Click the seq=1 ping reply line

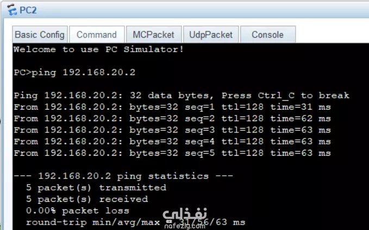pyautogui.click(x=172, y=107)
